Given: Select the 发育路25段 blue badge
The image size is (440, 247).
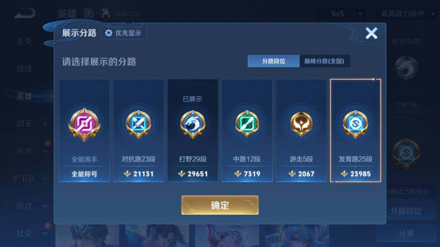Looking at the screenshot, I should click(x=356, y=124).
